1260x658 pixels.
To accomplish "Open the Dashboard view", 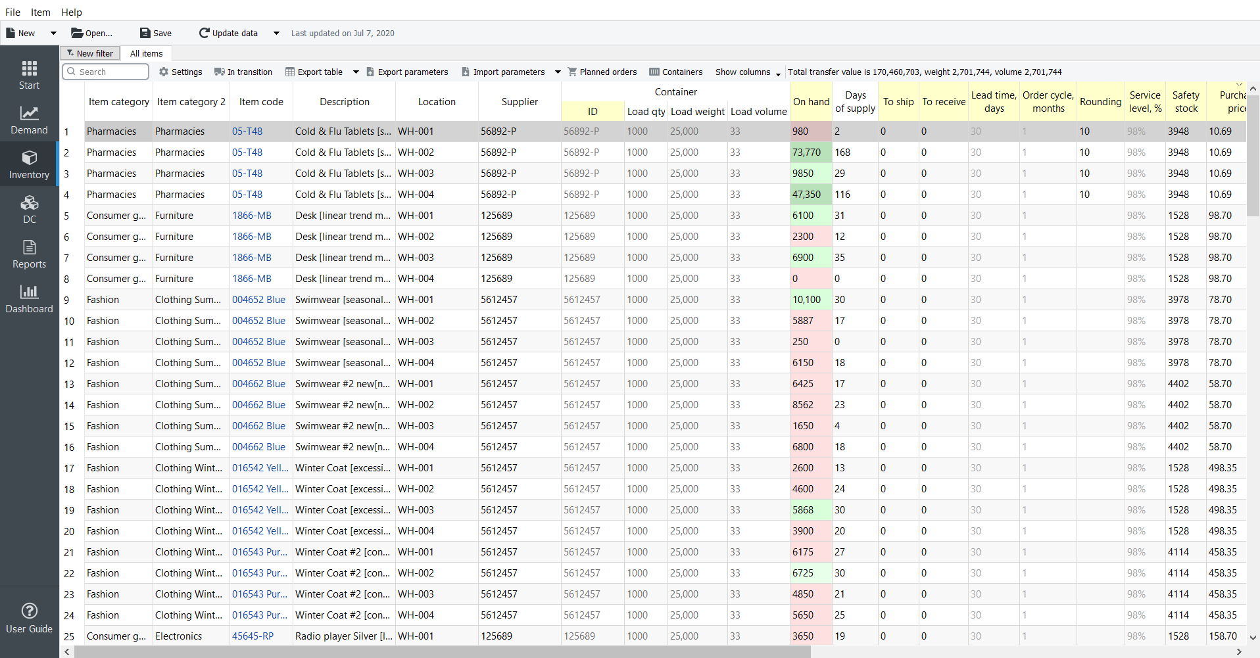I will 29,298.
